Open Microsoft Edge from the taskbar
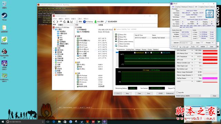 (x=54, y=122)
